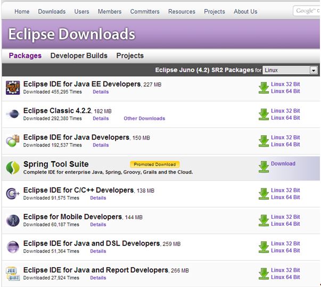This screenshot has height=287, width=321.
Task: Download Linux 64 Bit Eclipse Classic
Action: [x=285, y=118]
